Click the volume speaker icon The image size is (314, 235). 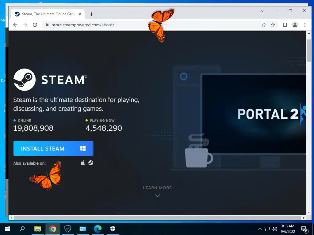click(274, 229)
